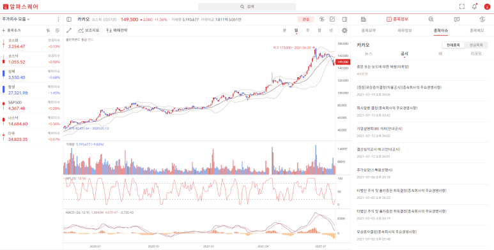Switch chart to 월 interval

(320, 31)
